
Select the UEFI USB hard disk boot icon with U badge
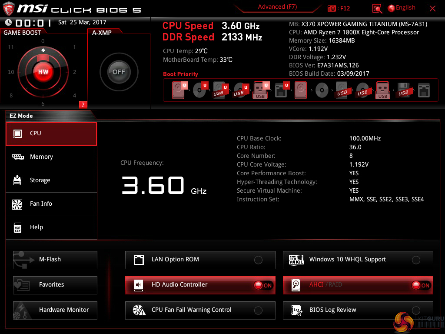(x=220, y=90)
